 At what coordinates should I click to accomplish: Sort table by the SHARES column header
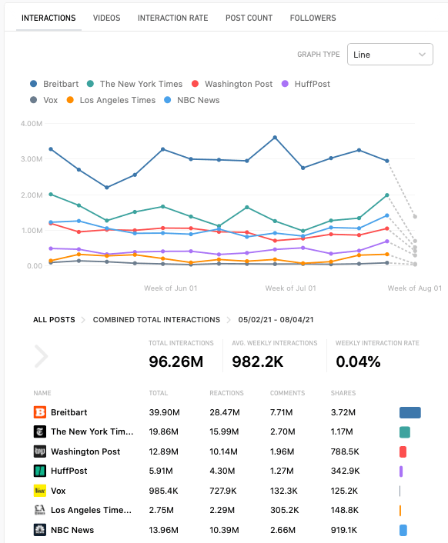coord(343,393)
